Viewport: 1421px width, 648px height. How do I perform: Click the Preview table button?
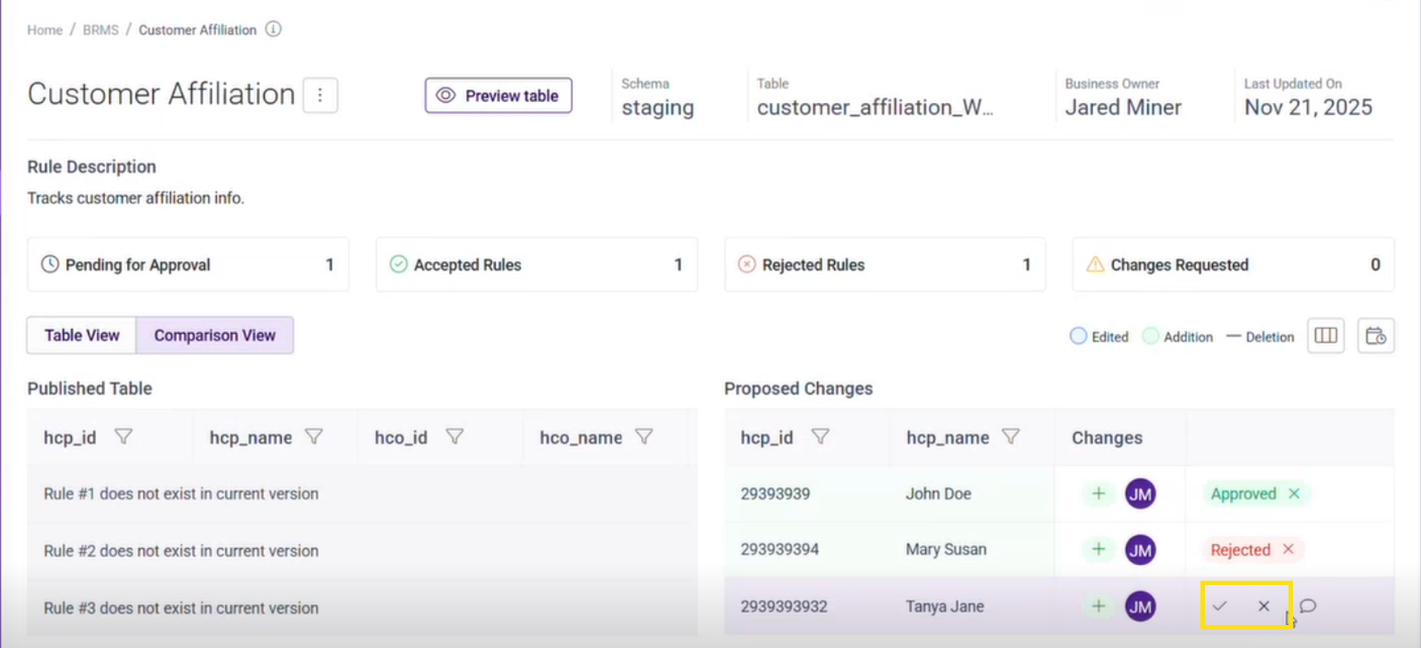pos(498,95)
